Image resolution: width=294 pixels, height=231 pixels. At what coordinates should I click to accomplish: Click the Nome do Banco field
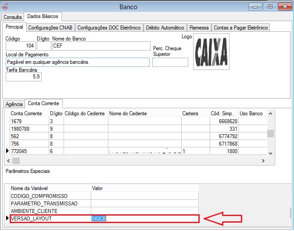pyautogui.click(x=101, y=45)
